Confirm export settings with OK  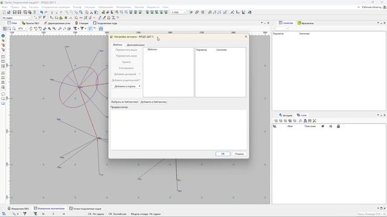223,154
